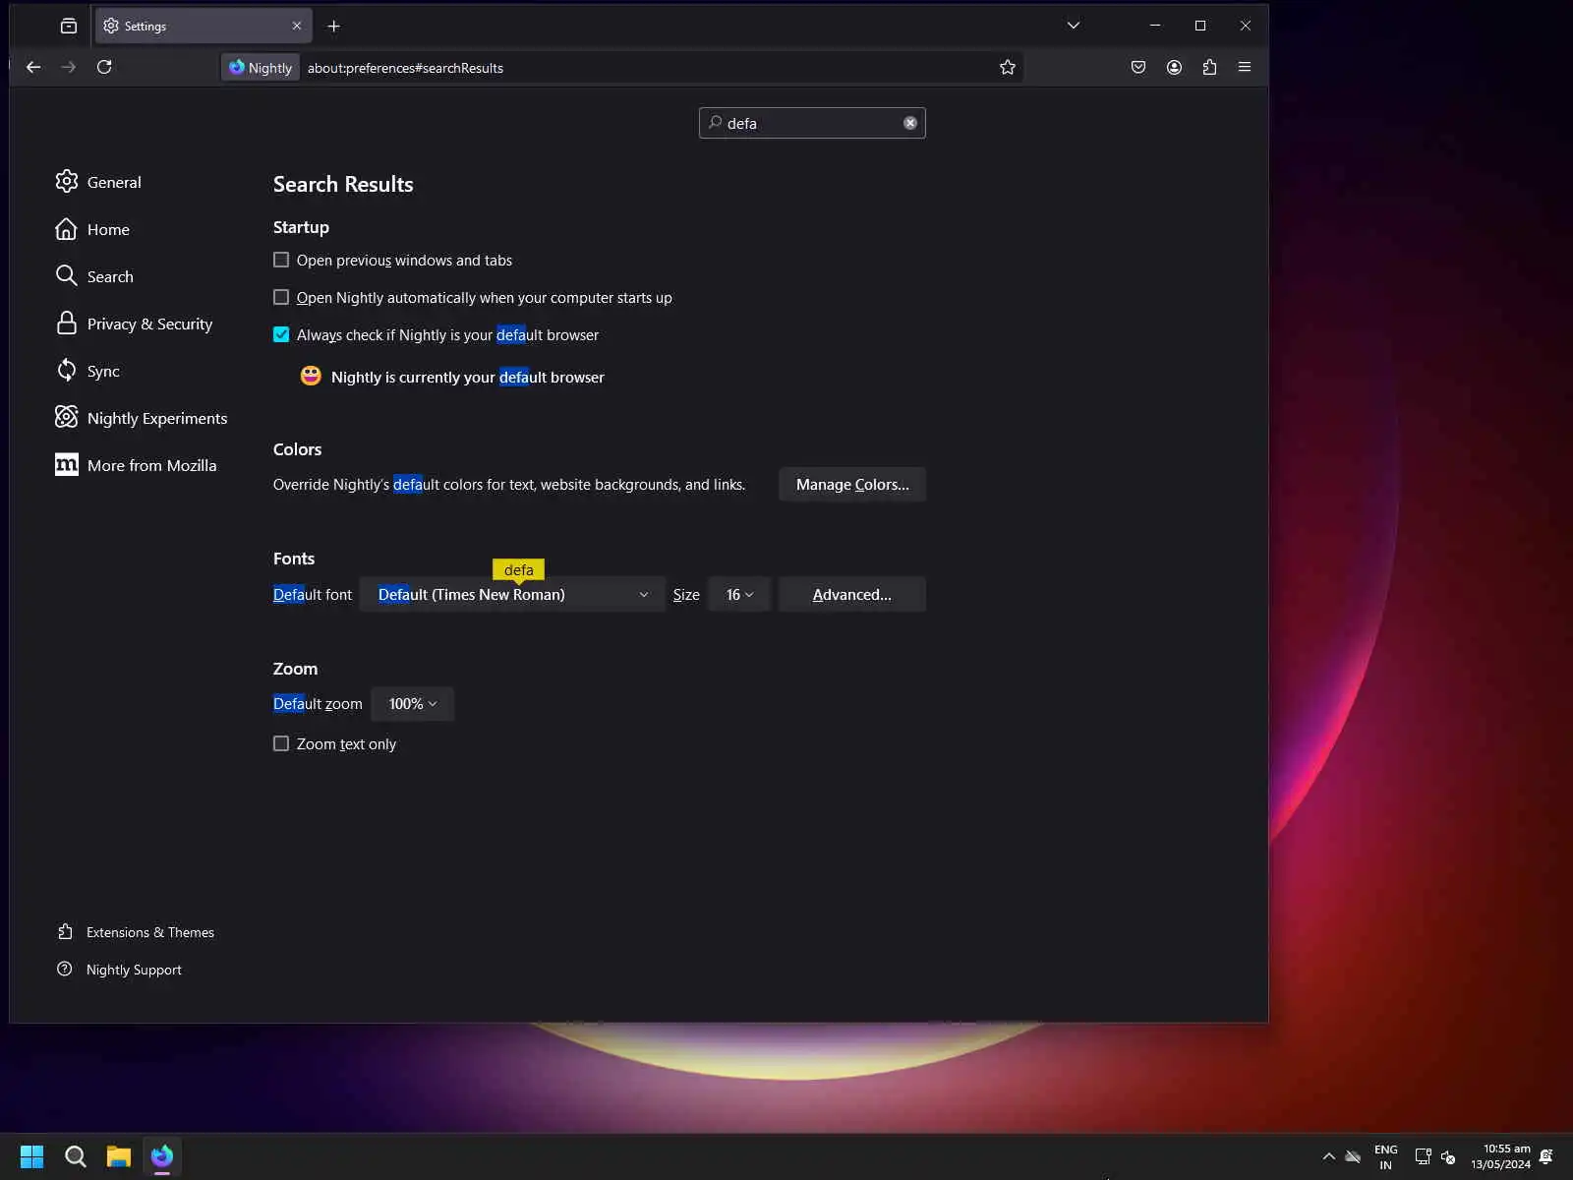The height and width of the screenshot is (1180, 1573).
Task: Click the forward navigation arrow
Action: tap(68, 67)
